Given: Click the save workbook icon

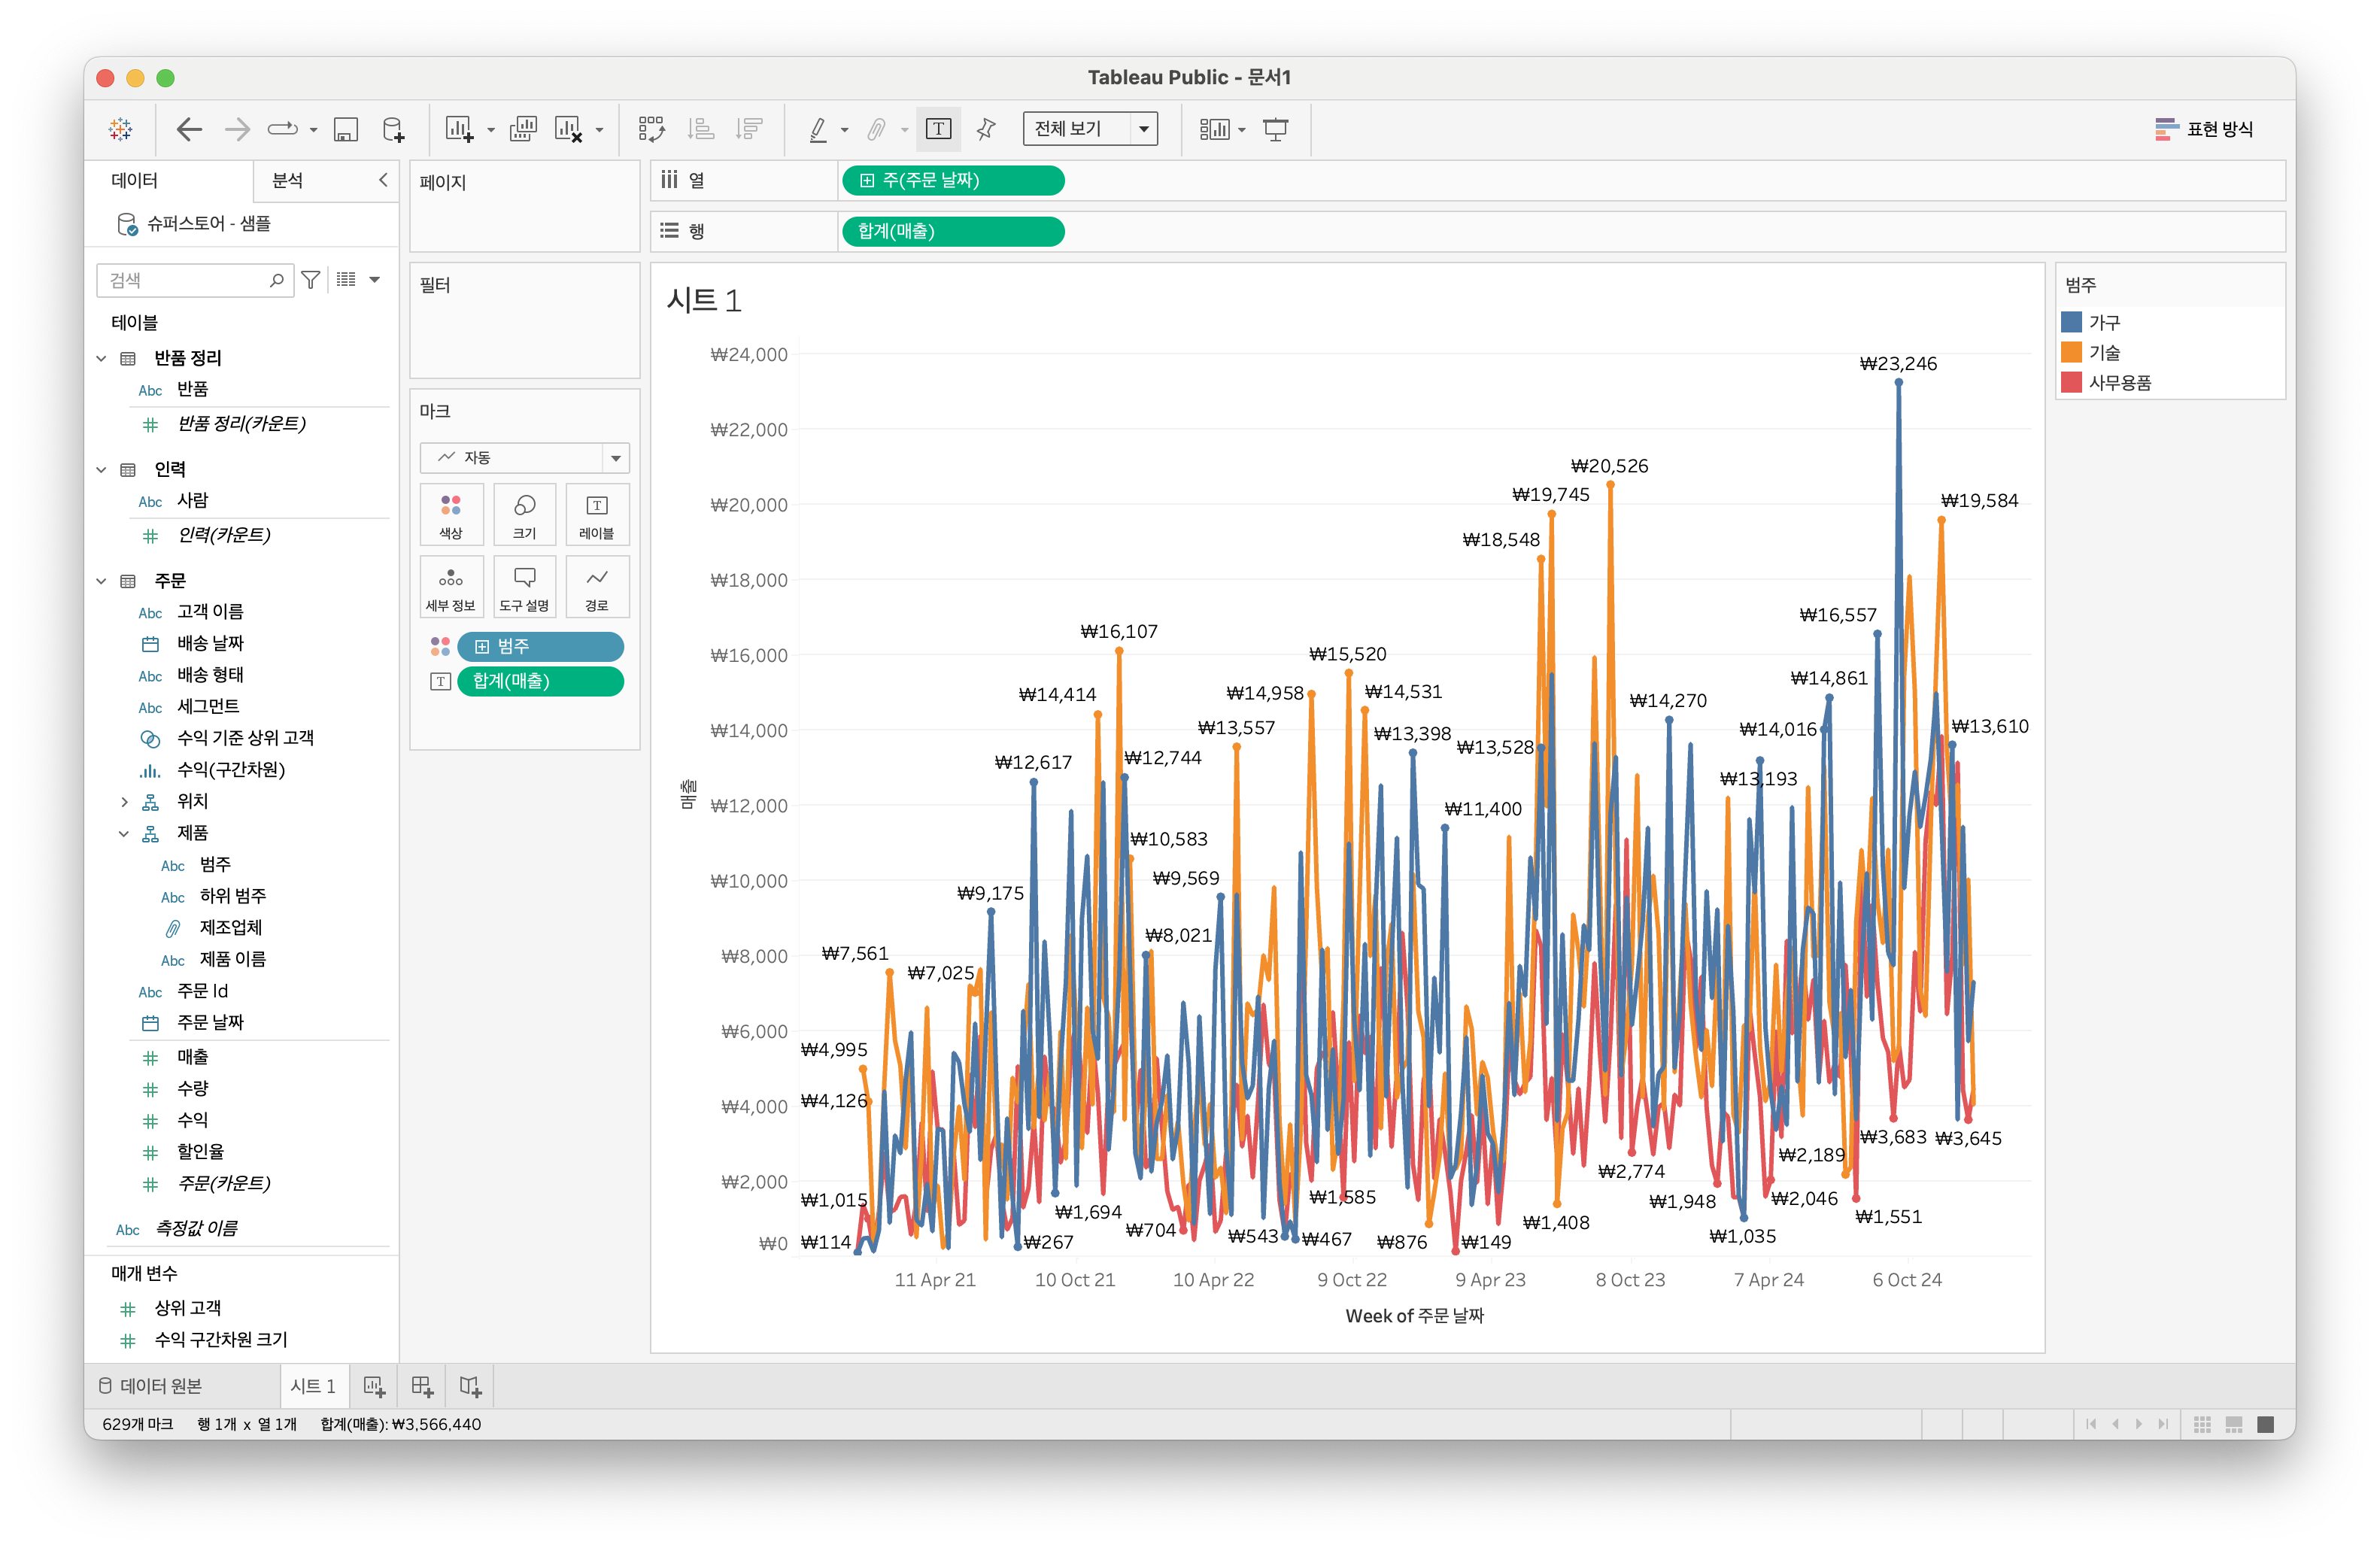Looking at the screenshot, I should click(x=345, y=129).
